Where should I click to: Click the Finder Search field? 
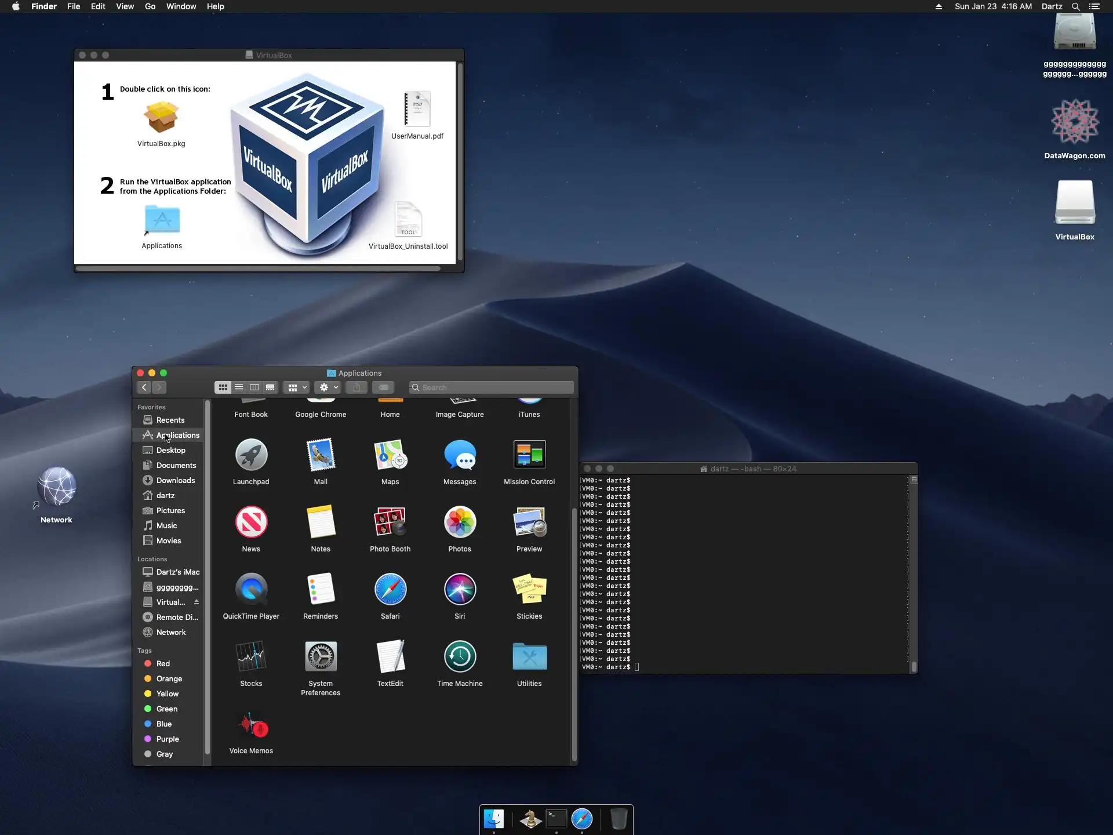point(493,387)
